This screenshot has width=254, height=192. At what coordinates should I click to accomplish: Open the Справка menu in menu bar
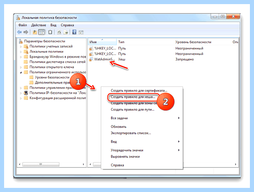pyautogui.click(x=67, y=25)
